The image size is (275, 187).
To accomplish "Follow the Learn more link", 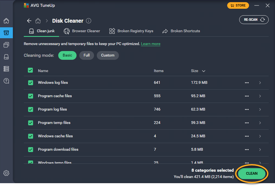I will pos(151,44).
